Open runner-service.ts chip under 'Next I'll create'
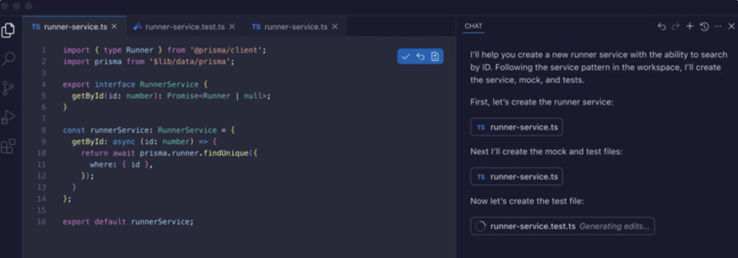738x258 pixels. click(x=517, y=177)
